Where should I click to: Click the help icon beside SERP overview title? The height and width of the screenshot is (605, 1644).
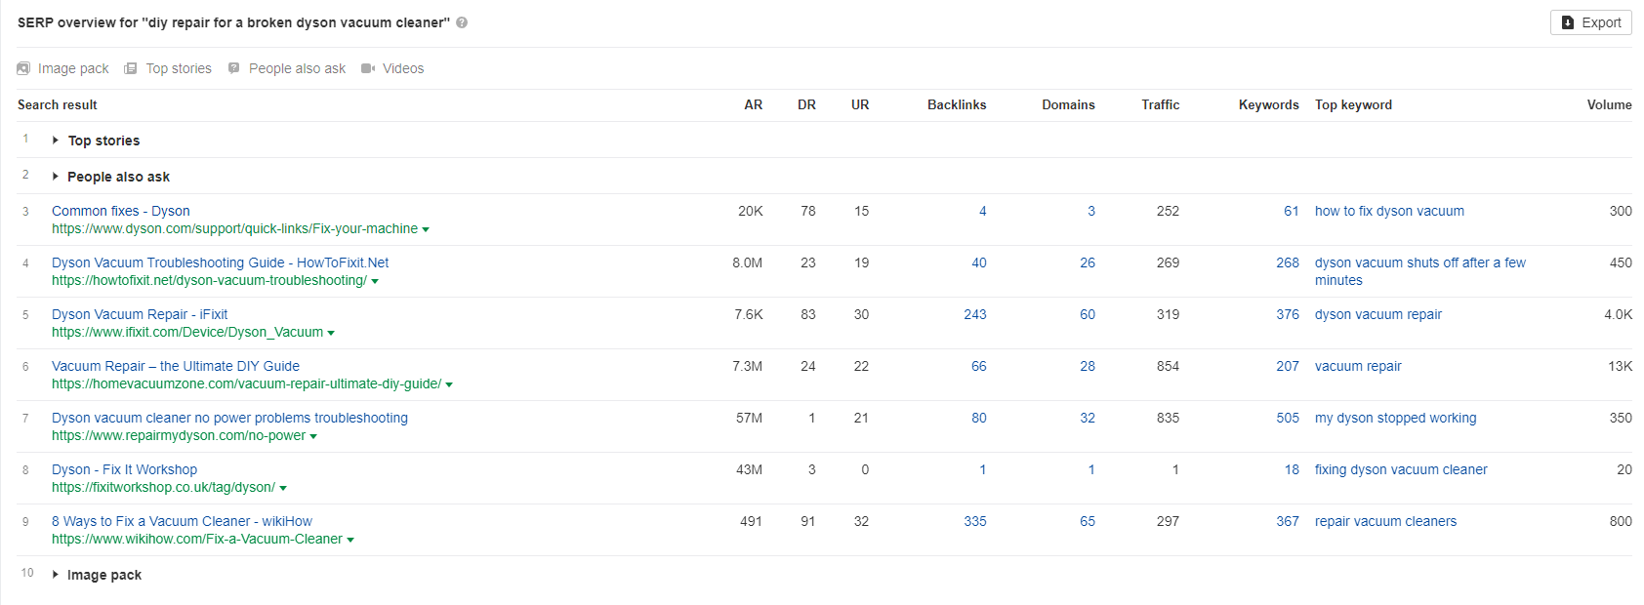(x=462, y=22)
